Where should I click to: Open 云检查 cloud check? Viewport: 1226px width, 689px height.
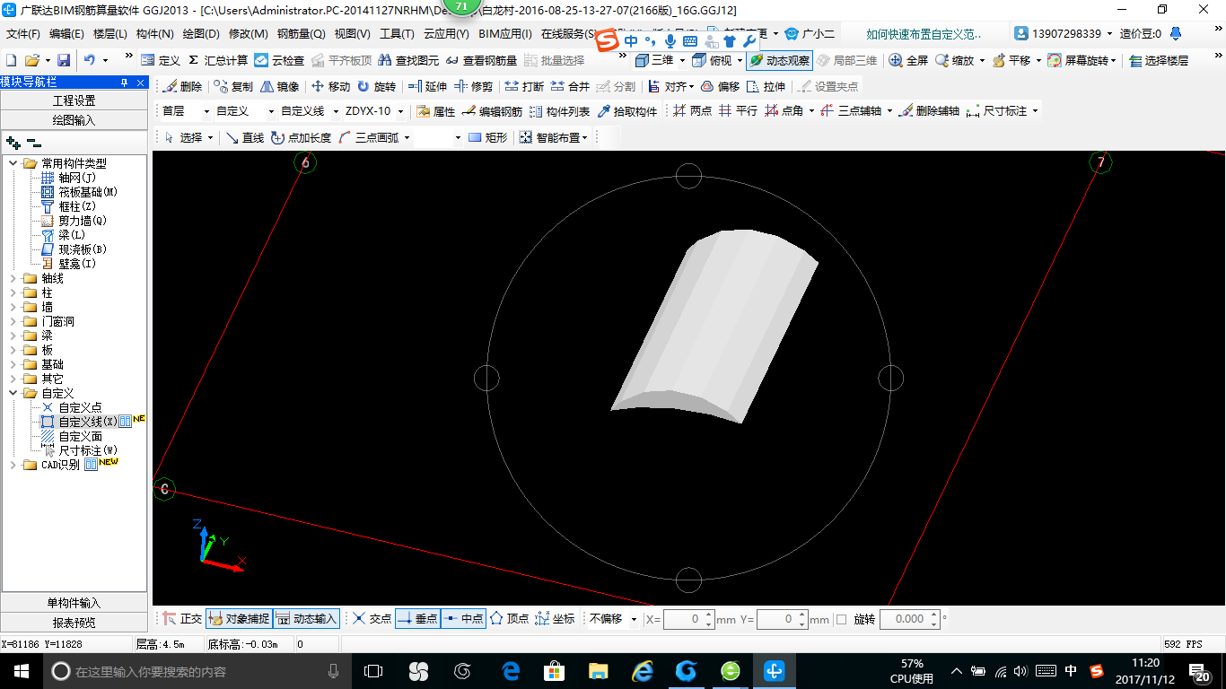[x=279, y=60]
